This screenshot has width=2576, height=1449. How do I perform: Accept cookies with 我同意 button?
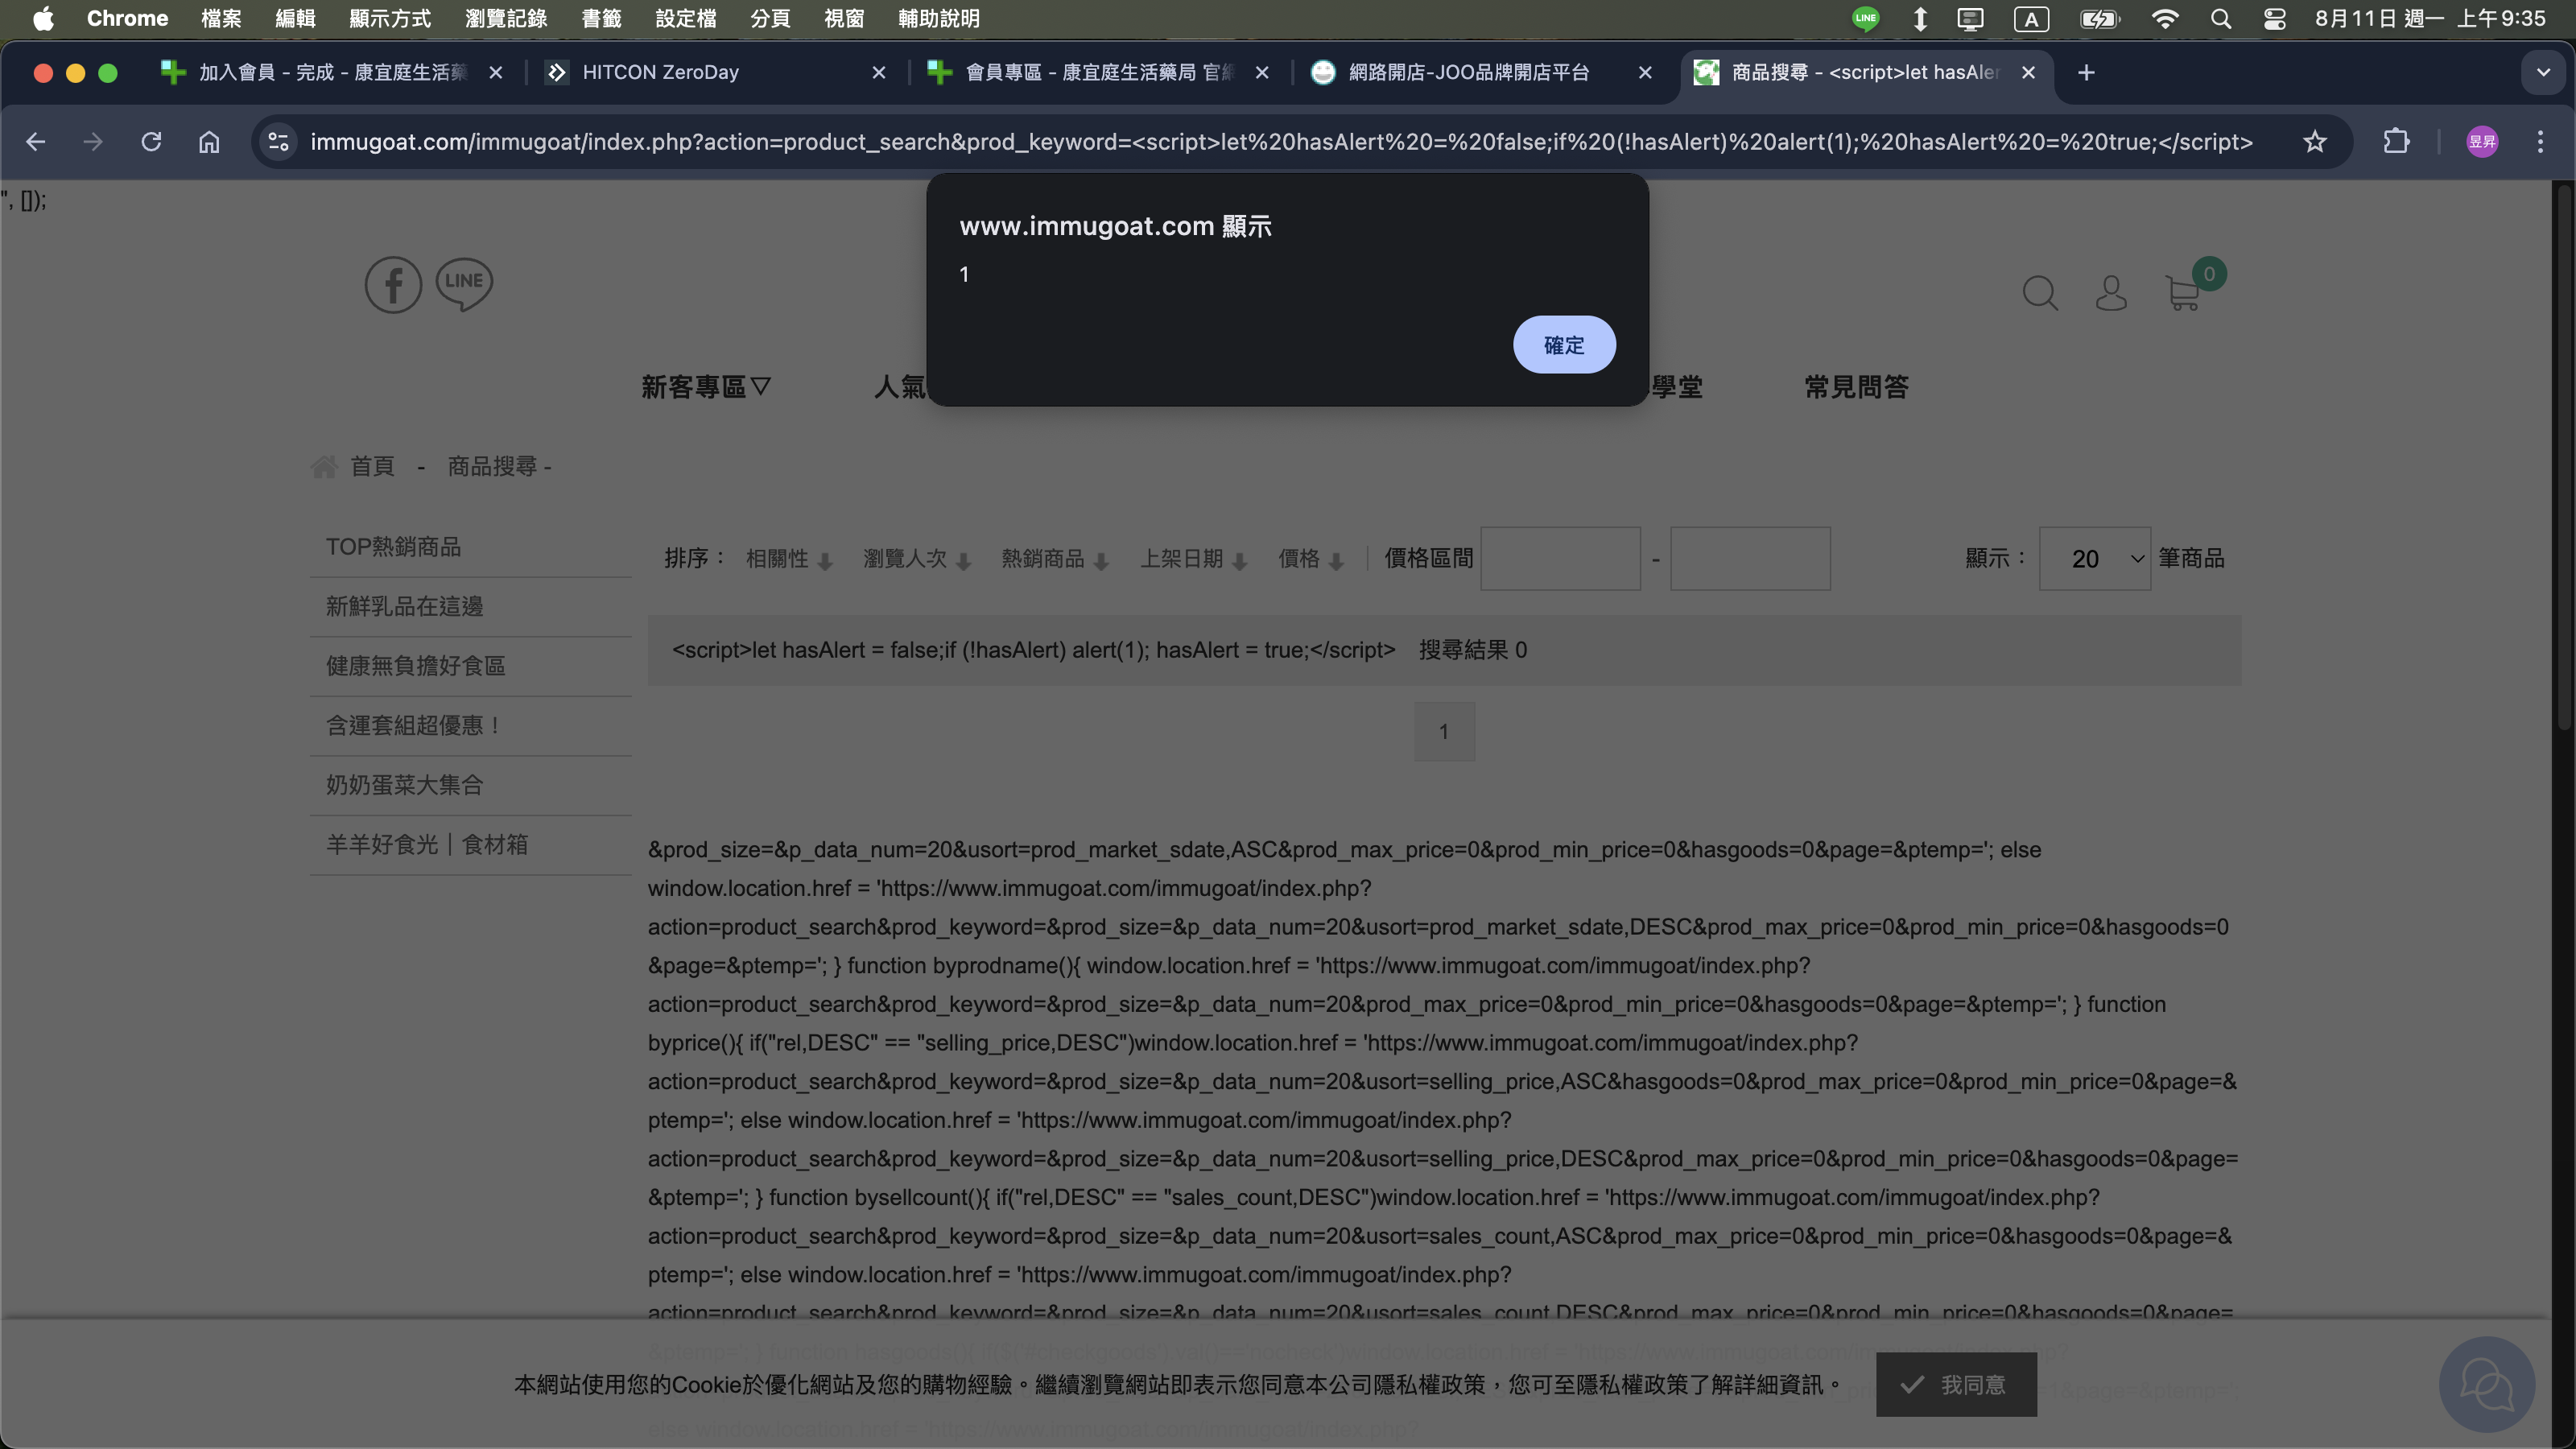point(1956,1385)
